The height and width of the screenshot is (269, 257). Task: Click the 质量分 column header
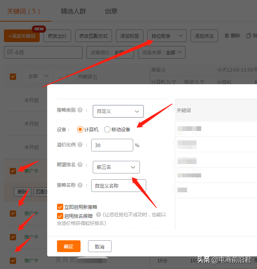coord(158,70)
